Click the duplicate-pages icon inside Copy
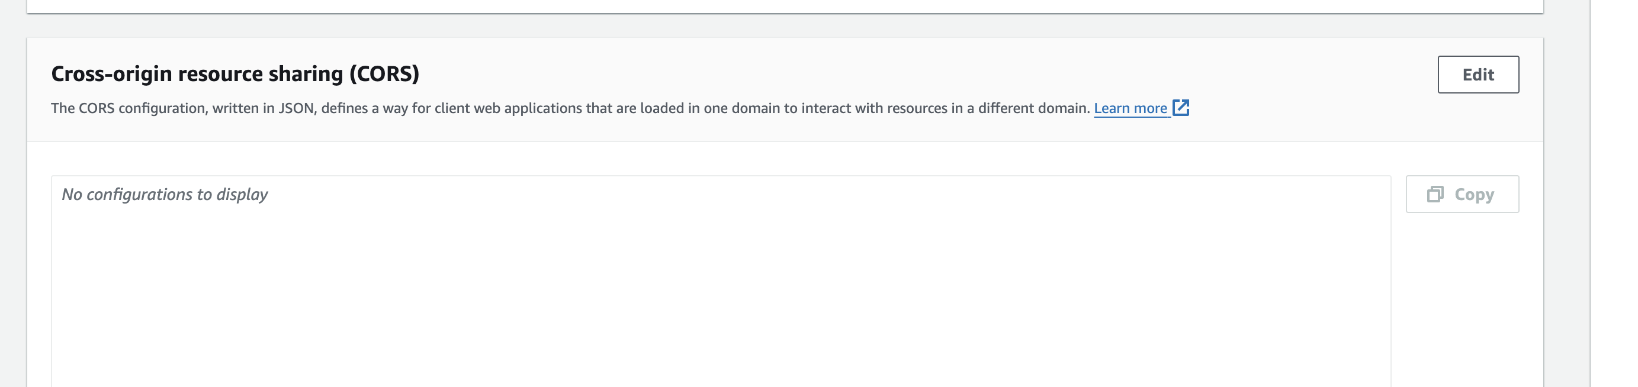 pyautogui.click(x=1435, y=194)
